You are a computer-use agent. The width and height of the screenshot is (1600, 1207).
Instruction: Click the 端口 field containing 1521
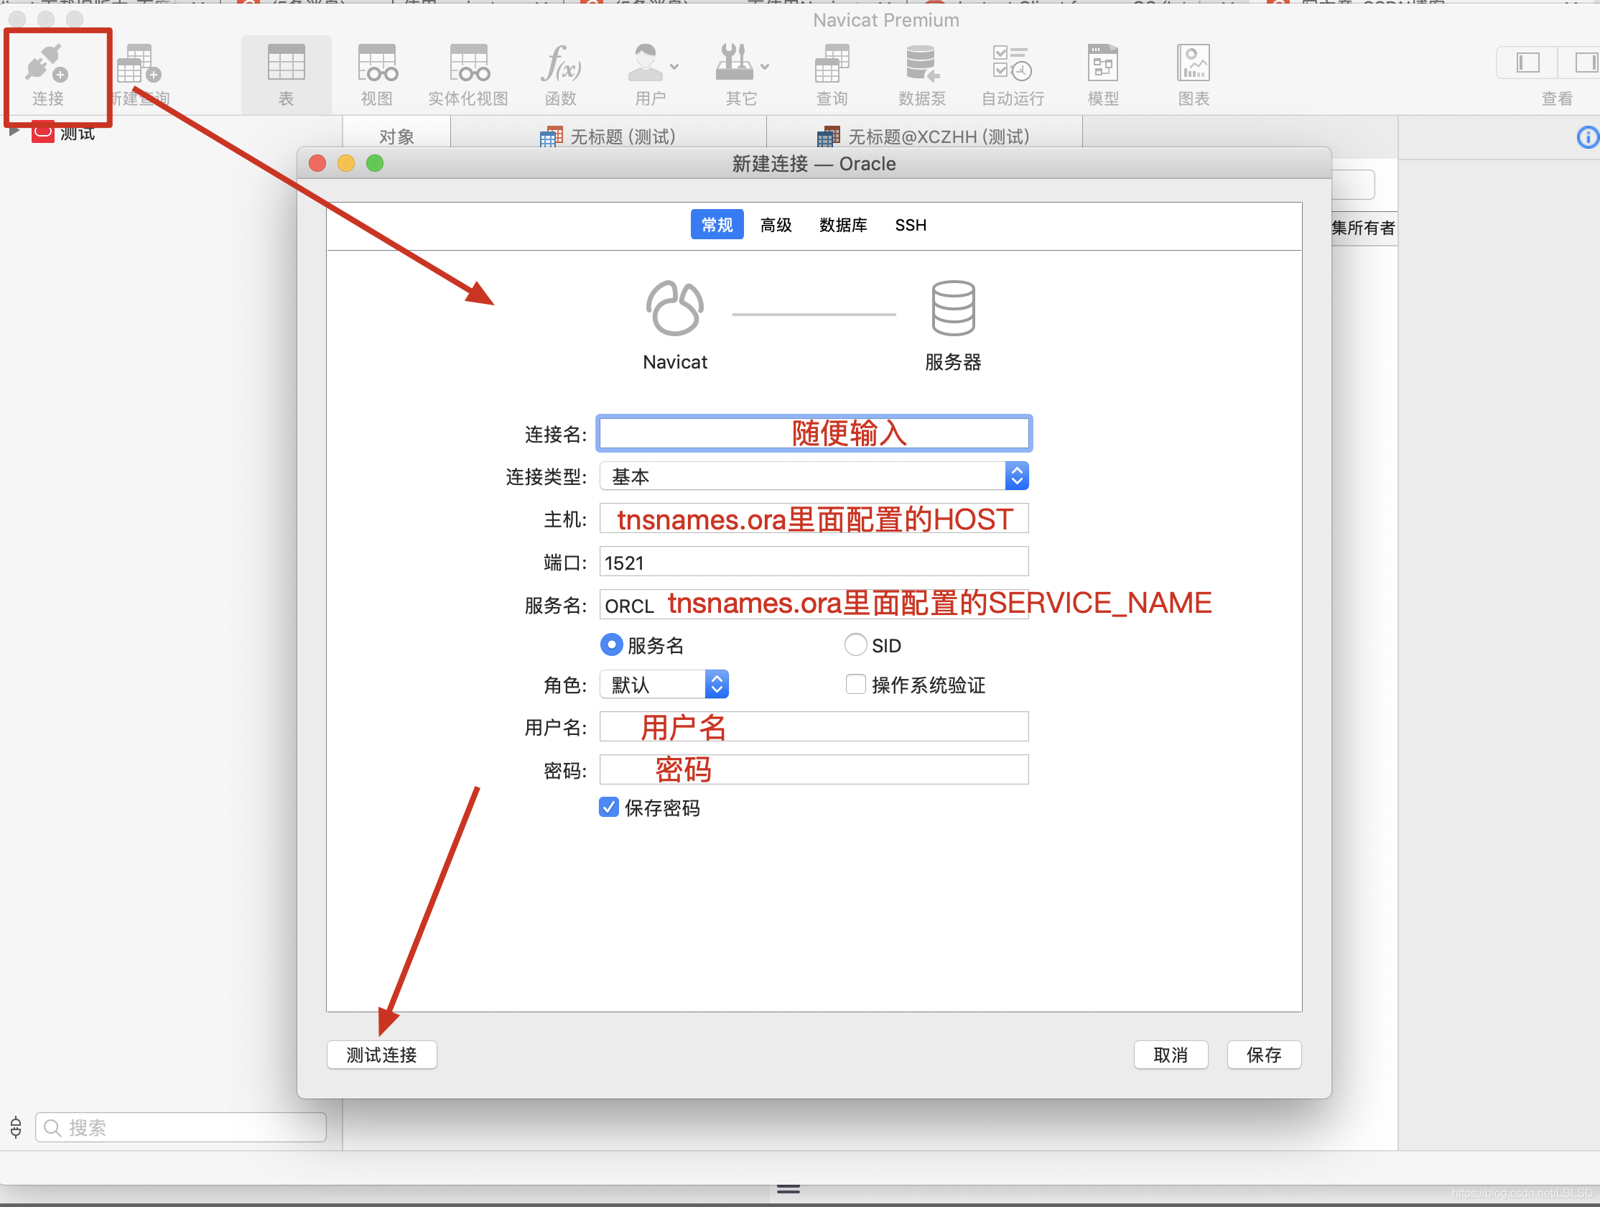(814, 563)
